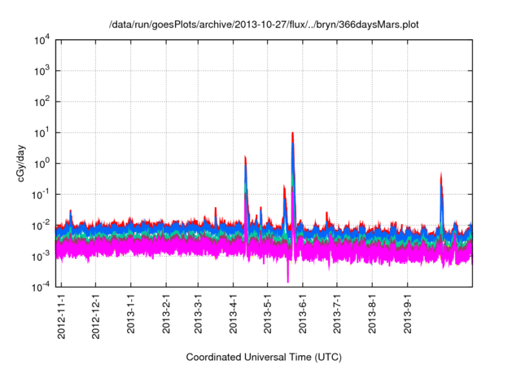
Task: Click the 10^-4 y-axis tick label
Action: pos(39,287)
